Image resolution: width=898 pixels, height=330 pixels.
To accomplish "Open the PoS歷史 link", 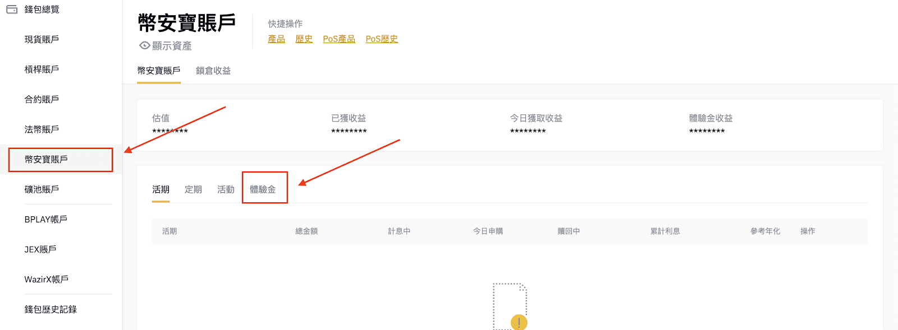I will point(382,39).
